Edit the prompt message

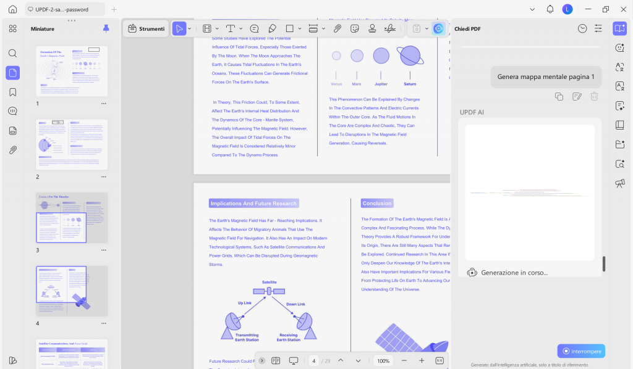tap(577, 96)
